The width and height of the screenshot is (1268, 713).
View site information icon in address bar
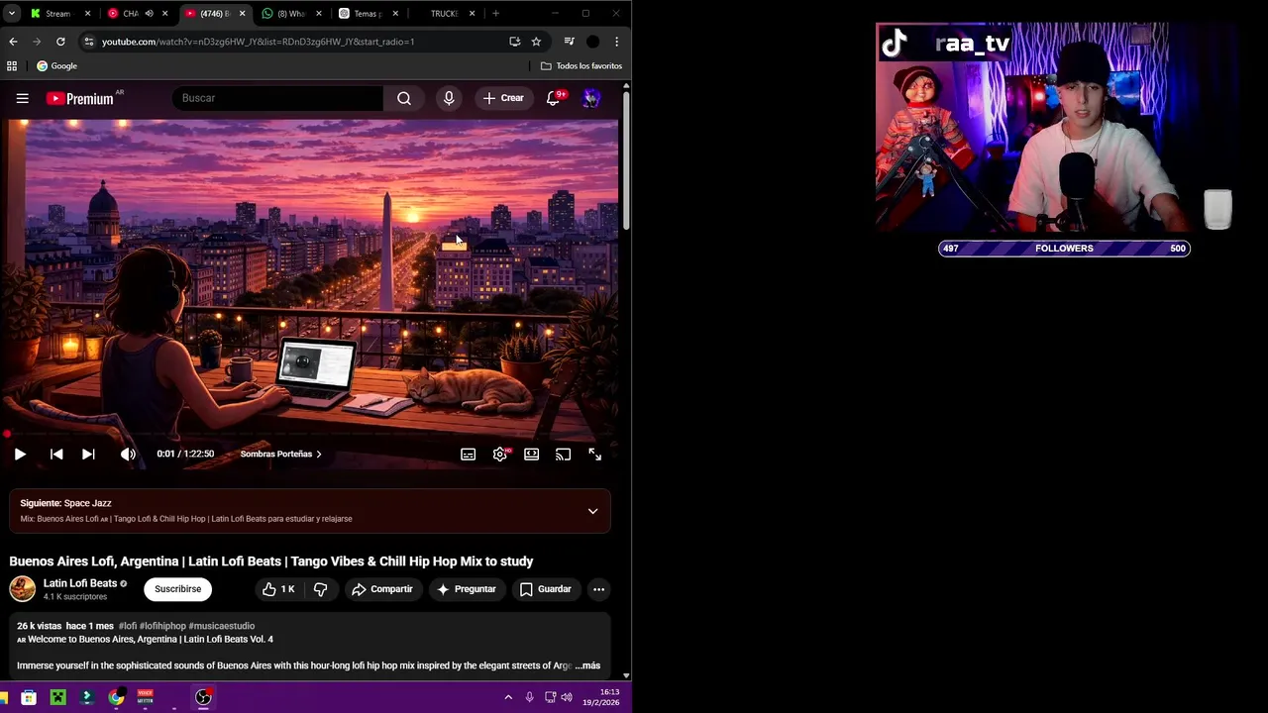(x=89, y=42)
